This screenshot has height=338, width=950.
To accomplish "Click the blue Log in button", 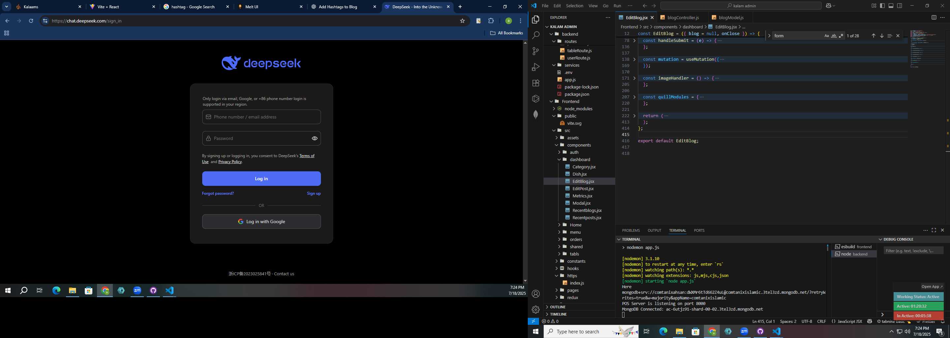I will pos(262,179).
